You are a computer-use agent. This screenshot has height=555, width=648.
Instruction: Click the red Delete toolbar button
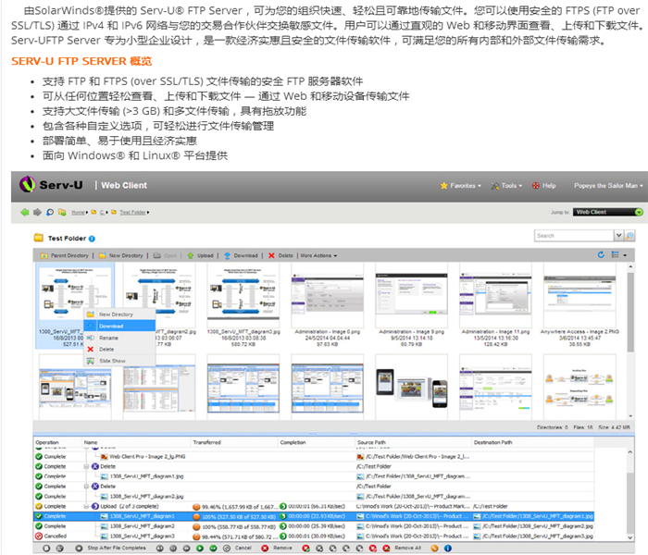(x=280, y=255)
